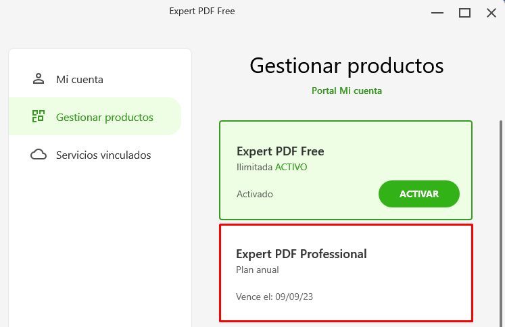Close the Expert PDF Free window

tap(491, 13)
